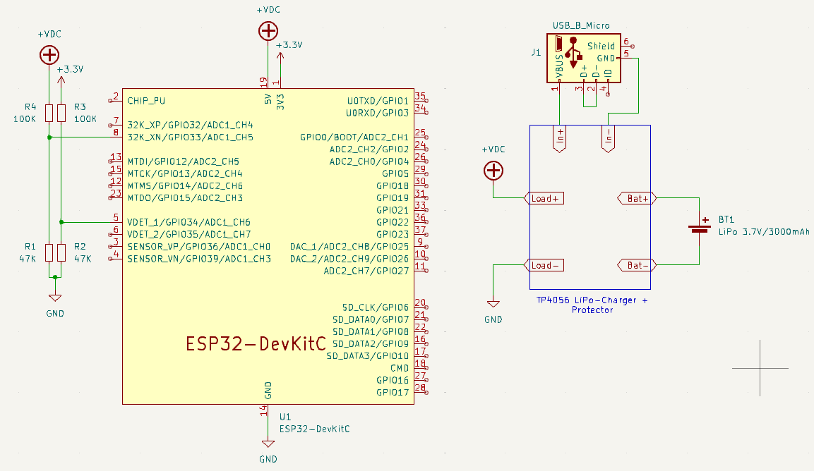Click the GPIO17 pin label

point(393,392)
